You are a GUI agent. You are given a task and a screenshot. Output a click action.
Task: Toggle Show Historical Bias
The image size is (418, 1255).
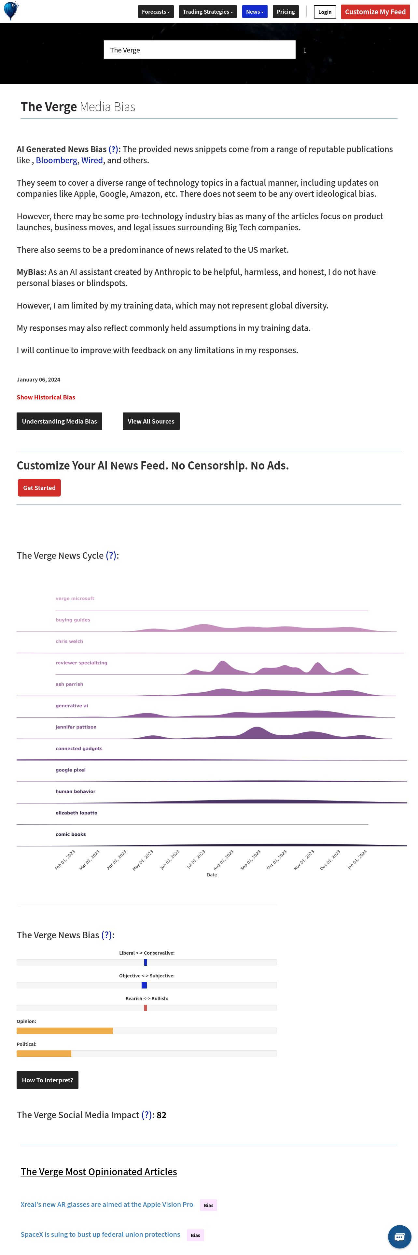(x=46, y=397)
